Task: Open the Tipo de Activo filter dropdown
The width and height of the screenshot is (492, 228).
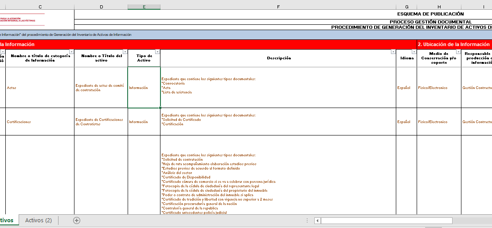Action: tap(157, 52)
